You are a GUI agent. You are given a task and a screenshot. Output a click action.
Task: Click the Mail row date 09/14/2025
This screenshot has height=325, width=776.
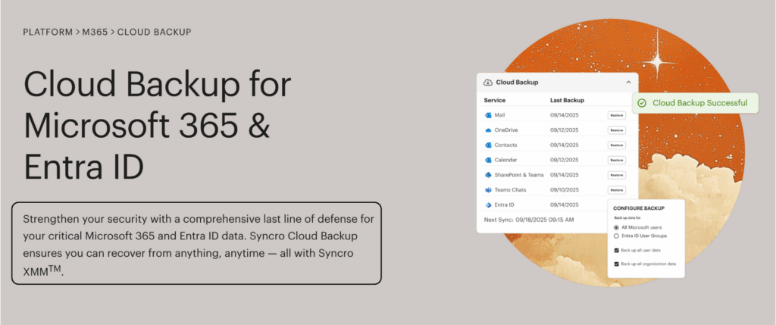pos(564,115)
